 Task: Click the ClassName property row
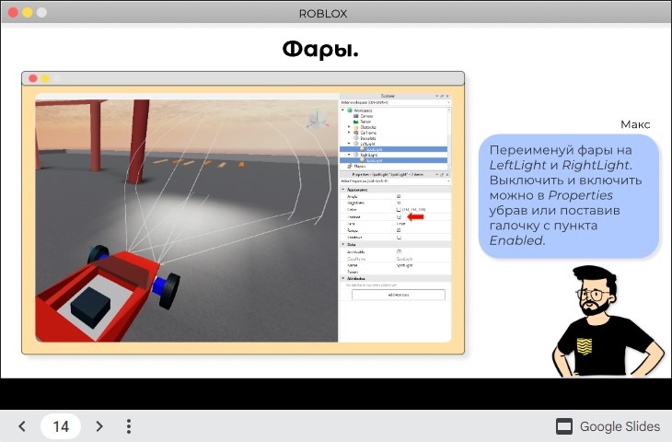coord(396,259)
